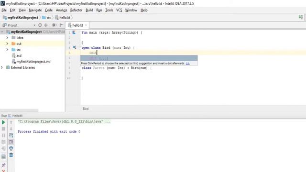Open the Window menu
Screen dimensions: 306x172
(x=131, y=10)
